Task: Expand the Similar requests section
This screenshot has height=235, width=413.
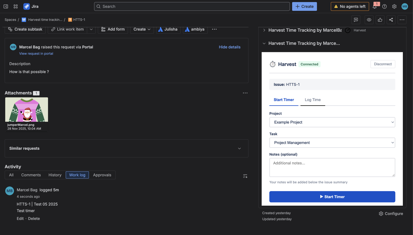Action: pyautogui.click(x=239, y=149)
